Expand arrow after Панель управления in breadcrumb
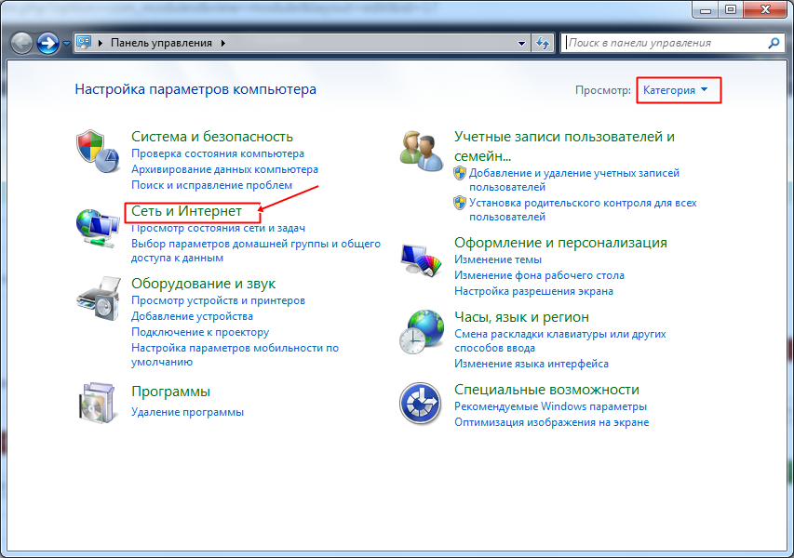The width and height of the screenshot is (794, 558). click(x=222, y=43)
